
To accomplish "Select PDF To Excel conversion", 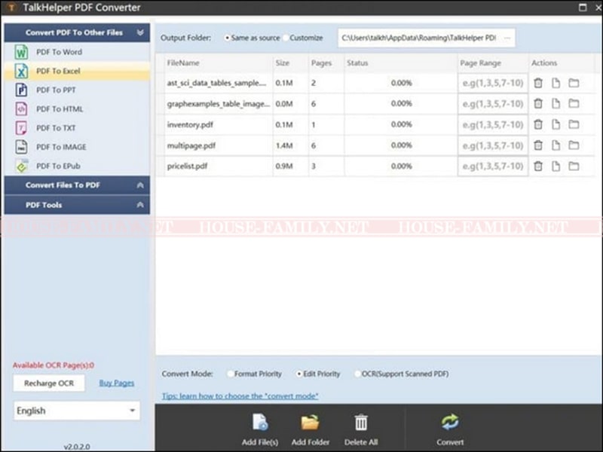I will [77, 71].
